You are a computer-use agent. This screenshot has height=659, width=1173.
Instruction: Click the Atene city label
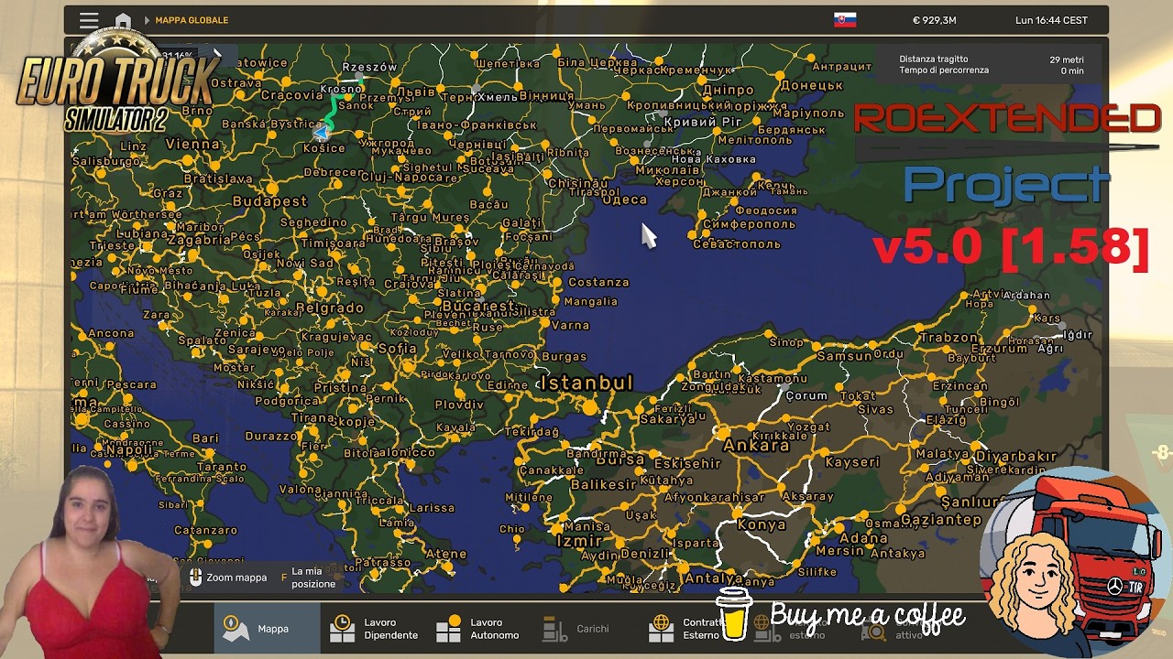click(x=446, y=554)
